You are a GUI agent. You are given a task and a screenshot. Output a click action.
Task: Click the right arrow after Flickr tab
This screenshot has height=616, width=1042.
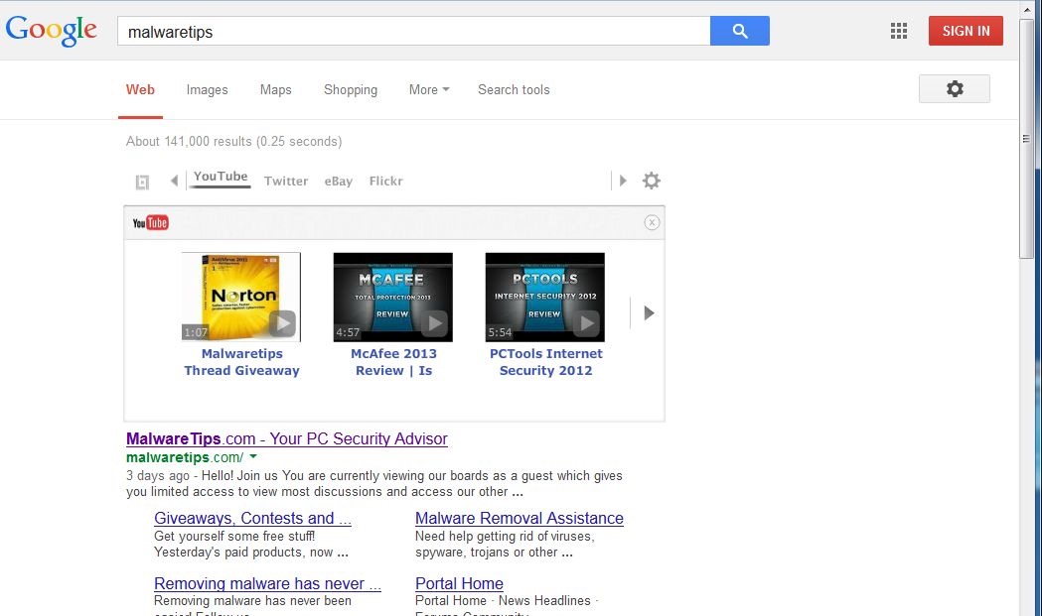623,181
